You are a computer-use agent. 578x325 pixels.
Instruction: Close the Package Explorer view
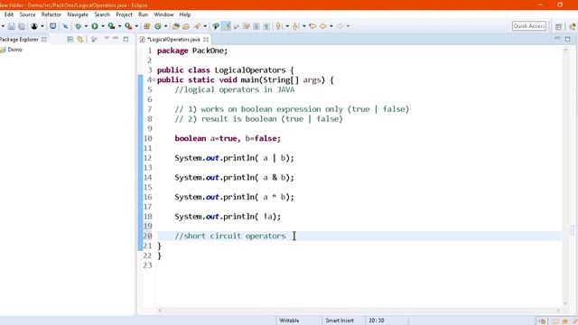pos(44,39)
